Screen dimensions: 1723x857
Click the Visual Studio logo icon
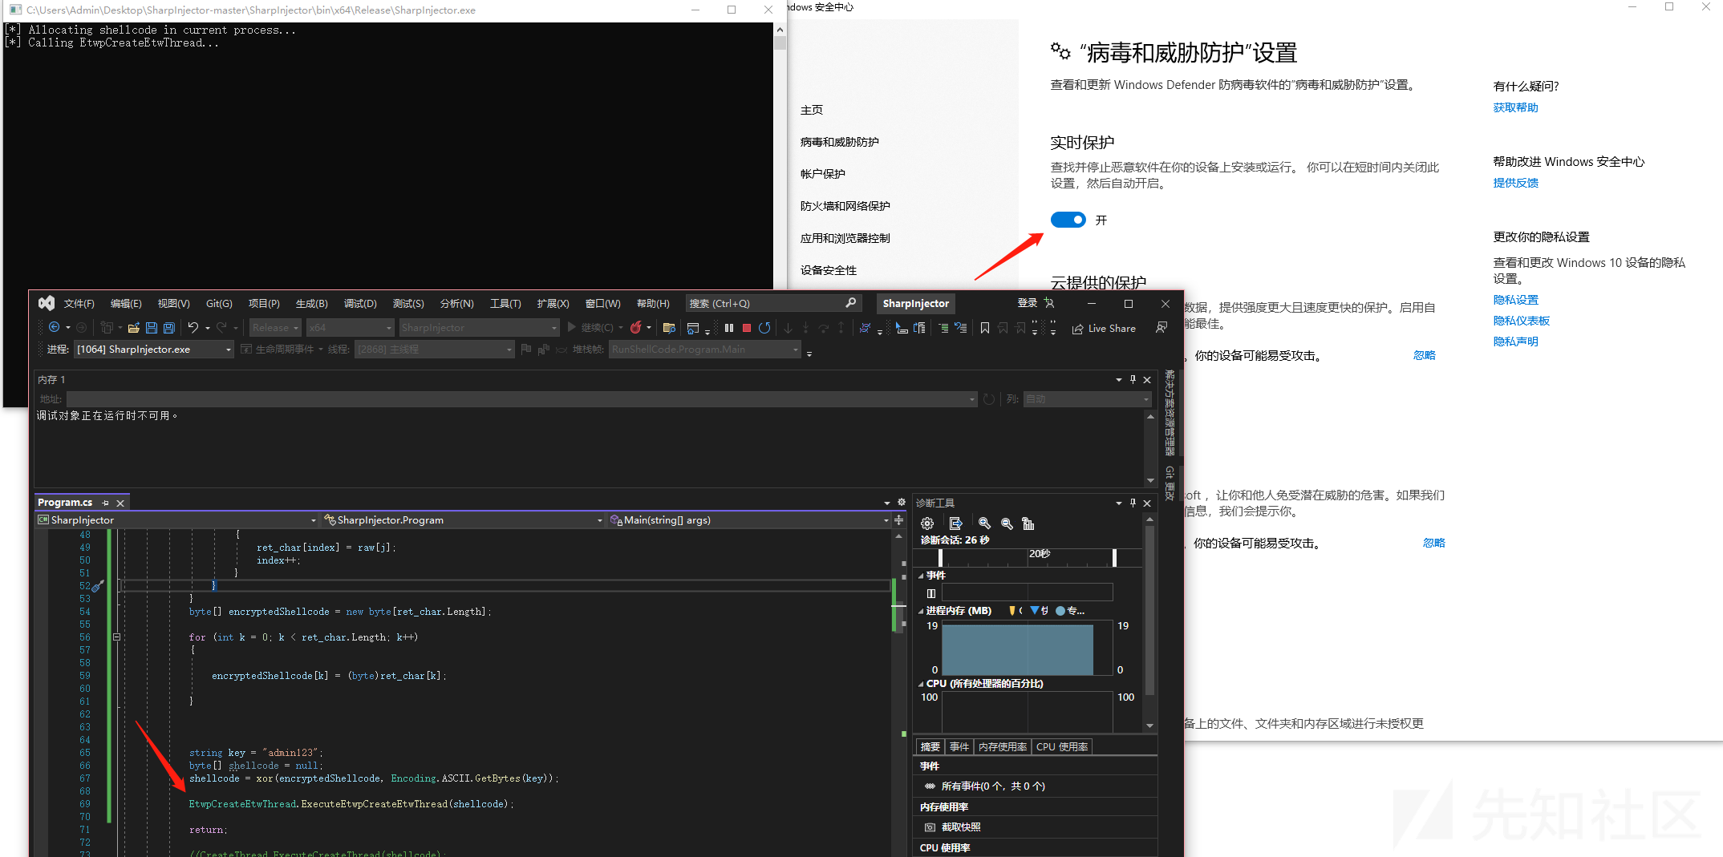point(47,303)
